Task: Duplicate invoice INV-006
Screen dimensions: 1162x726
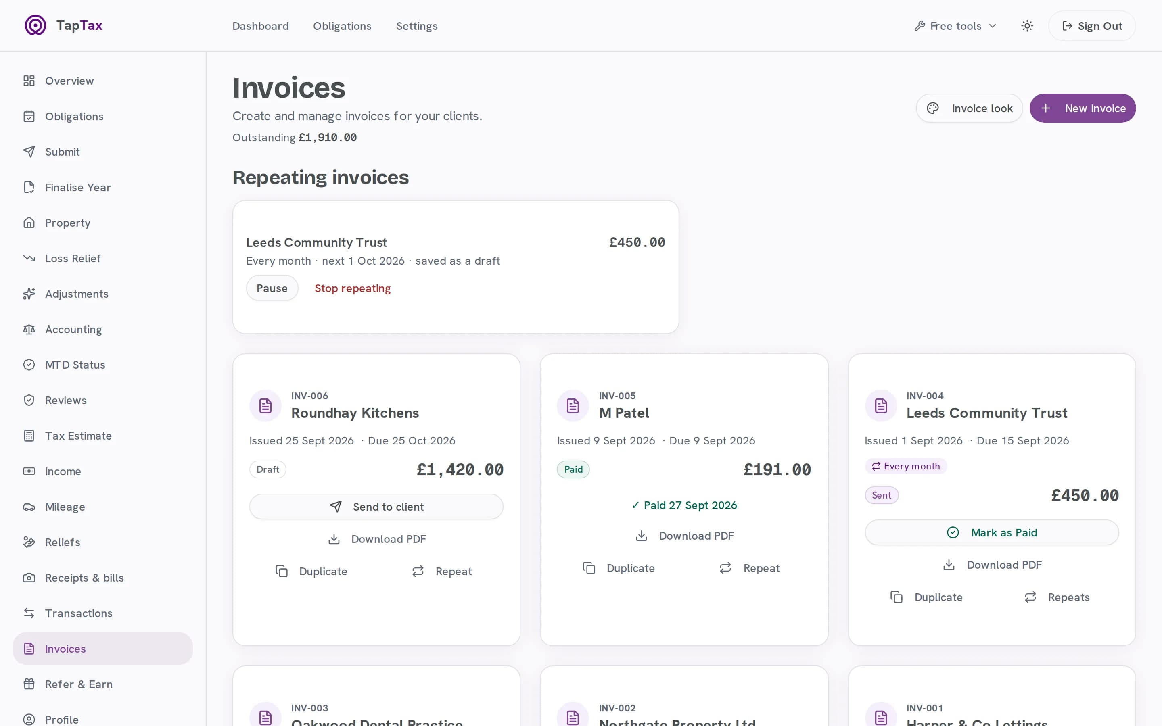Action: tap(311, 572)
